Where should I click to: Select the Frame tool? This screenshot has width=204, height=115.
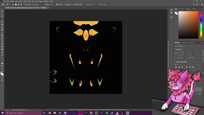pos(2,25)
